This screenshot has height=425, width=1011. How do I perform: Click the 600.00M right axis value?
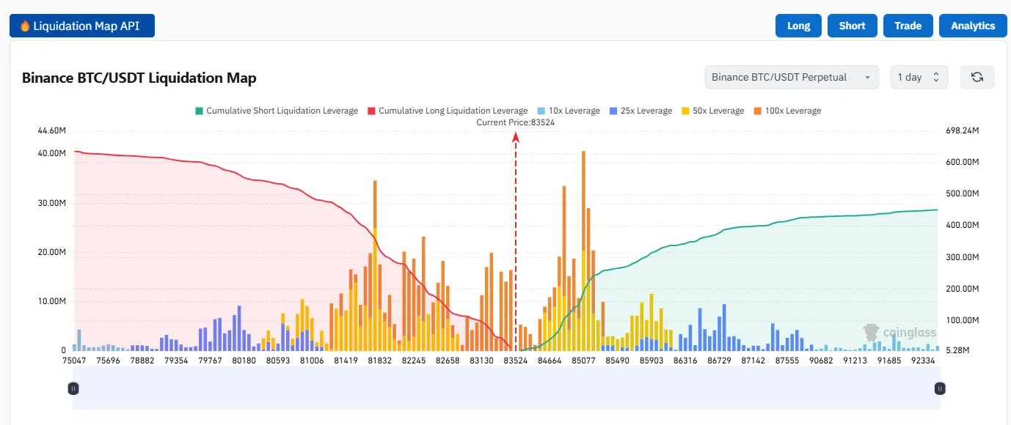pos(961,162)
